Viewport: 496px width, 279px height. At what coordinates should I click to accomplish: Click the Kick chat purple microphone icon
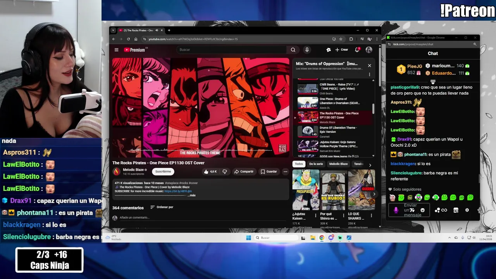(x=396, y=210)
